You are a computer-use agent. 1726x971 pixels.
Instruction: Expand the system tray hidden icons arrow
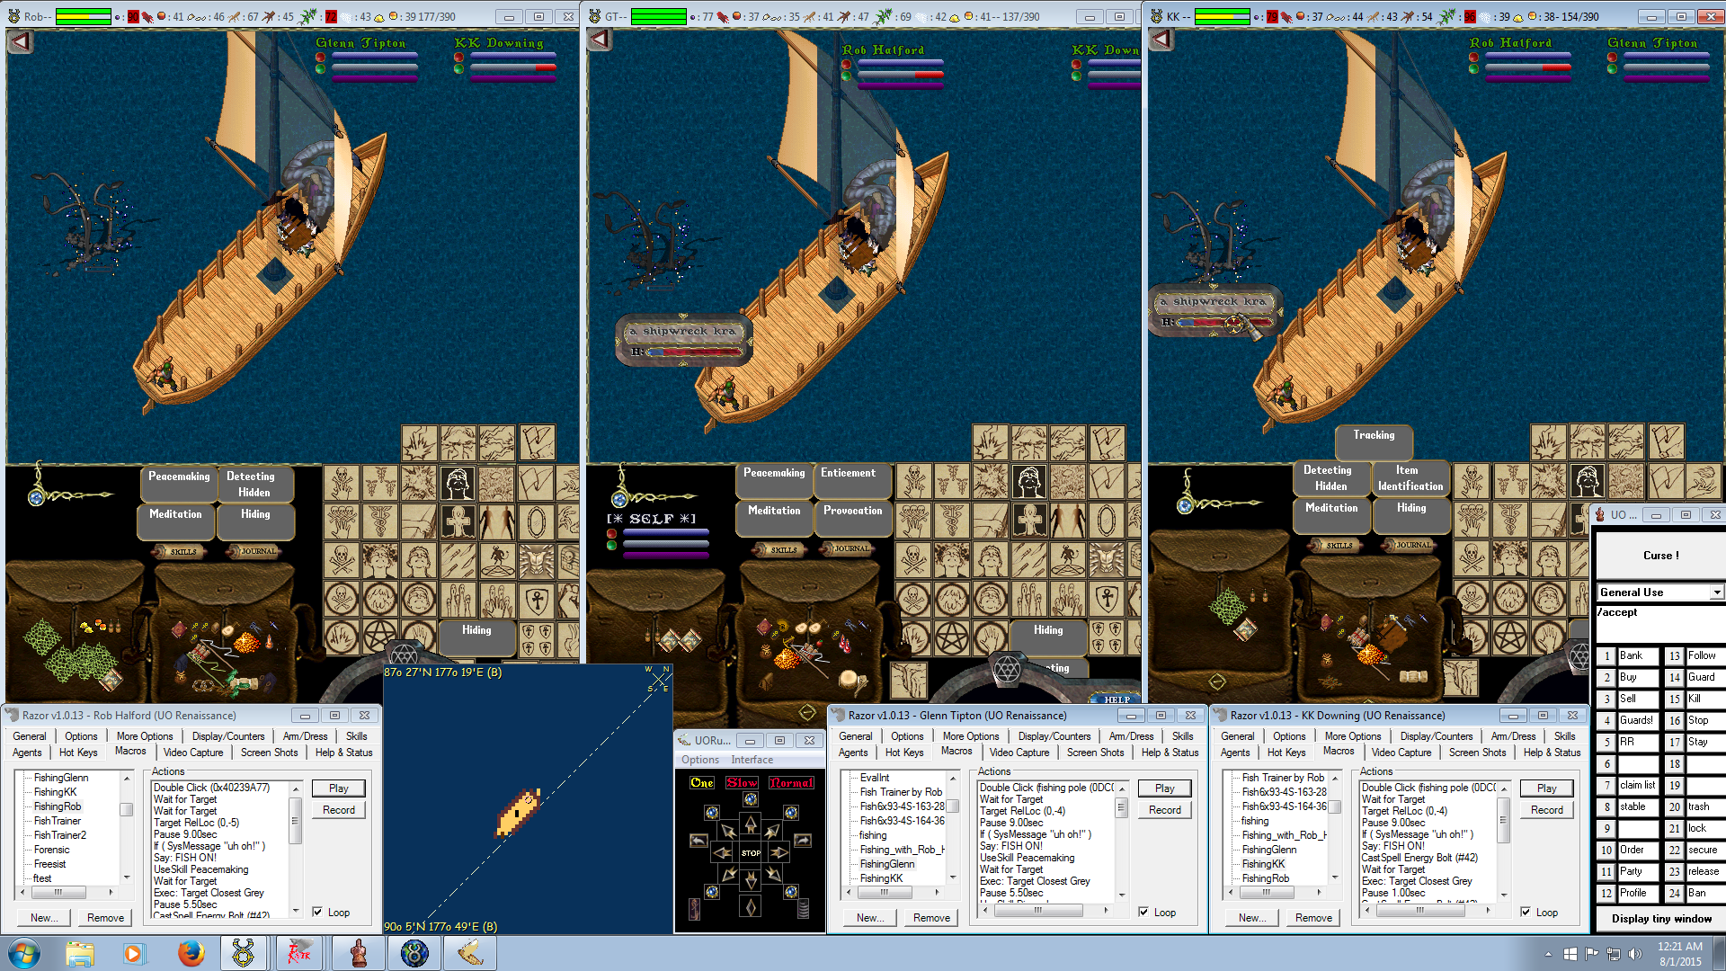[1548, 953]
